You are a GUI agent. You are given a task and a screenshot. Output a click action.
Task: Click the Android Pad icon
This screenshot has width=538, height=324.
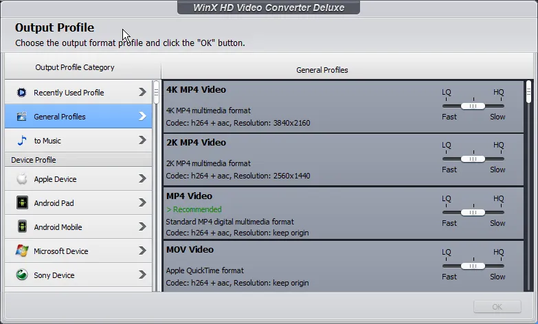(x=22, y=203)
